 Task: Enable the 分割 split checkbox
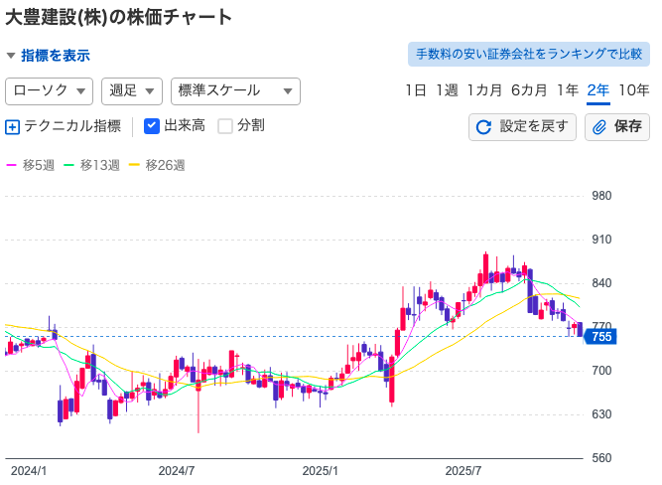(x=225, y=126)
